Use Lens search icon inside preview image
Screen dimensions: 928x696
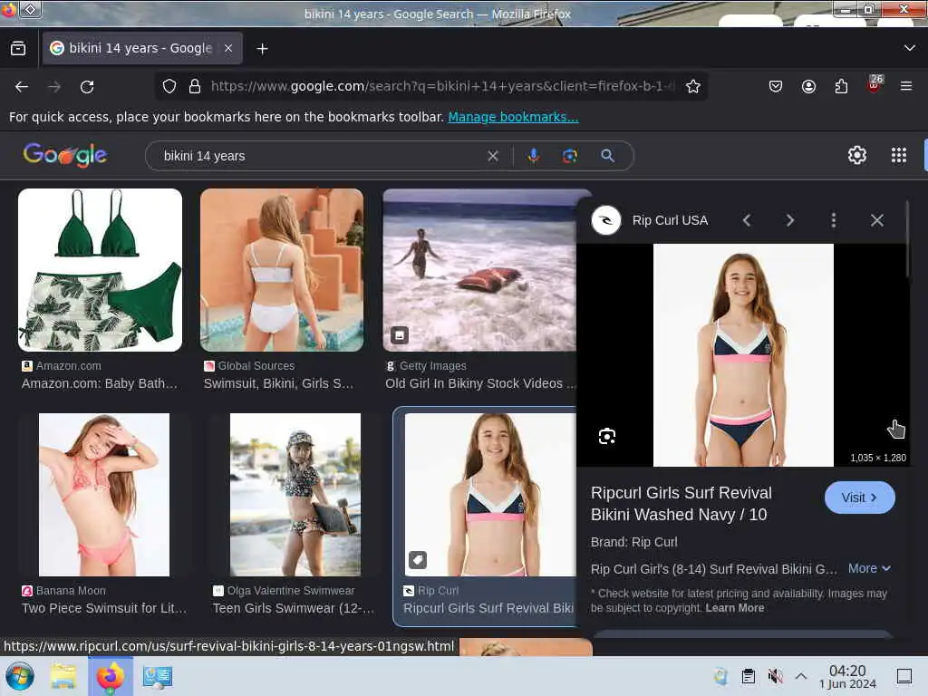[x=607, y=436]
